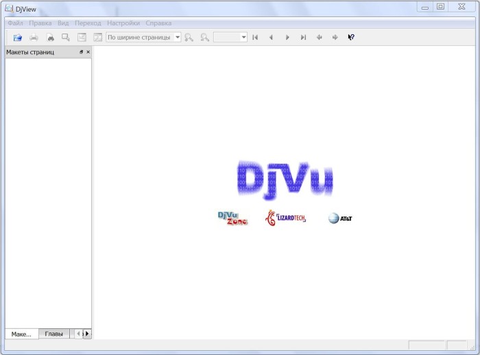
Task: Click the AT&T logo
Action: pyautogui.click(x=340, y=219)
